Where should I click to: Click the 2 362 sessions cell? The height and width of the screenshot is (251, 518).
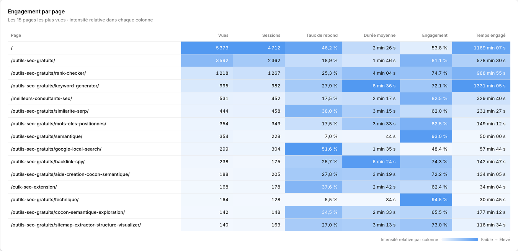tap(259, 61)
